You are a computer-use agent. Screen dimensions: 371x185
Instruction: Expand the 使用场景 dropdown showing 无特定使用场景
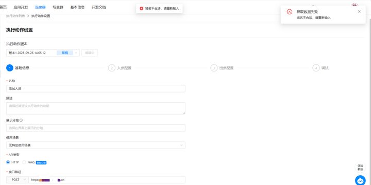coord(96,145)
